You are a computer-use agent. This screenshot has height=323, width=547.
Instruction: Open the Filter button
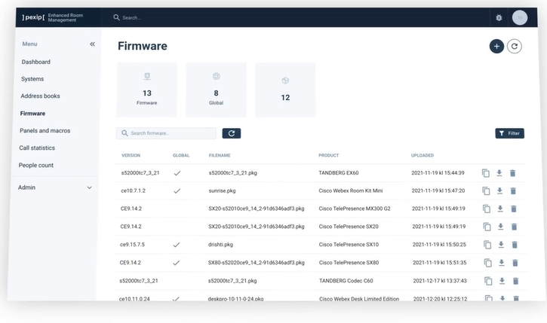(509, 133)
